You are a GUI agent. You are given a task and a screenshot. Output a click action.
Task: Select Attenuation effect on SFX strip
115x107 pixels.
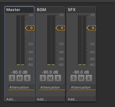tap(83, 87)
